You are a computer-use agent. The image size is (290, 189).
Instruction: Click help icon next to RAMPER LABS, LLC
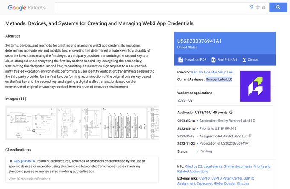(x=250, y=136)
